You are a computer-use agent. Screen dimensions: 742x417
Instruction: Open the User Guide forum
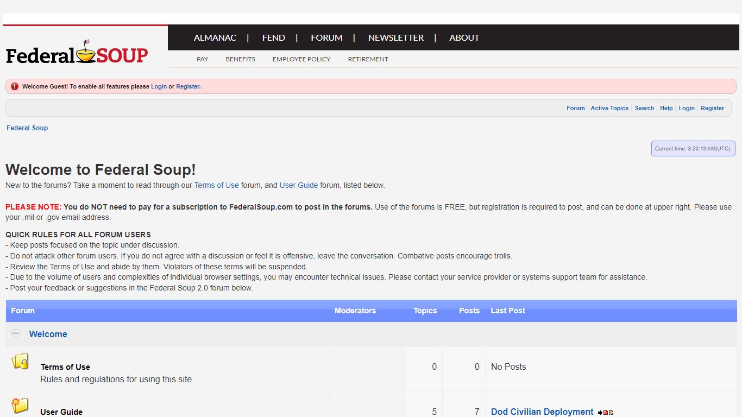click(x=61, y=412)
